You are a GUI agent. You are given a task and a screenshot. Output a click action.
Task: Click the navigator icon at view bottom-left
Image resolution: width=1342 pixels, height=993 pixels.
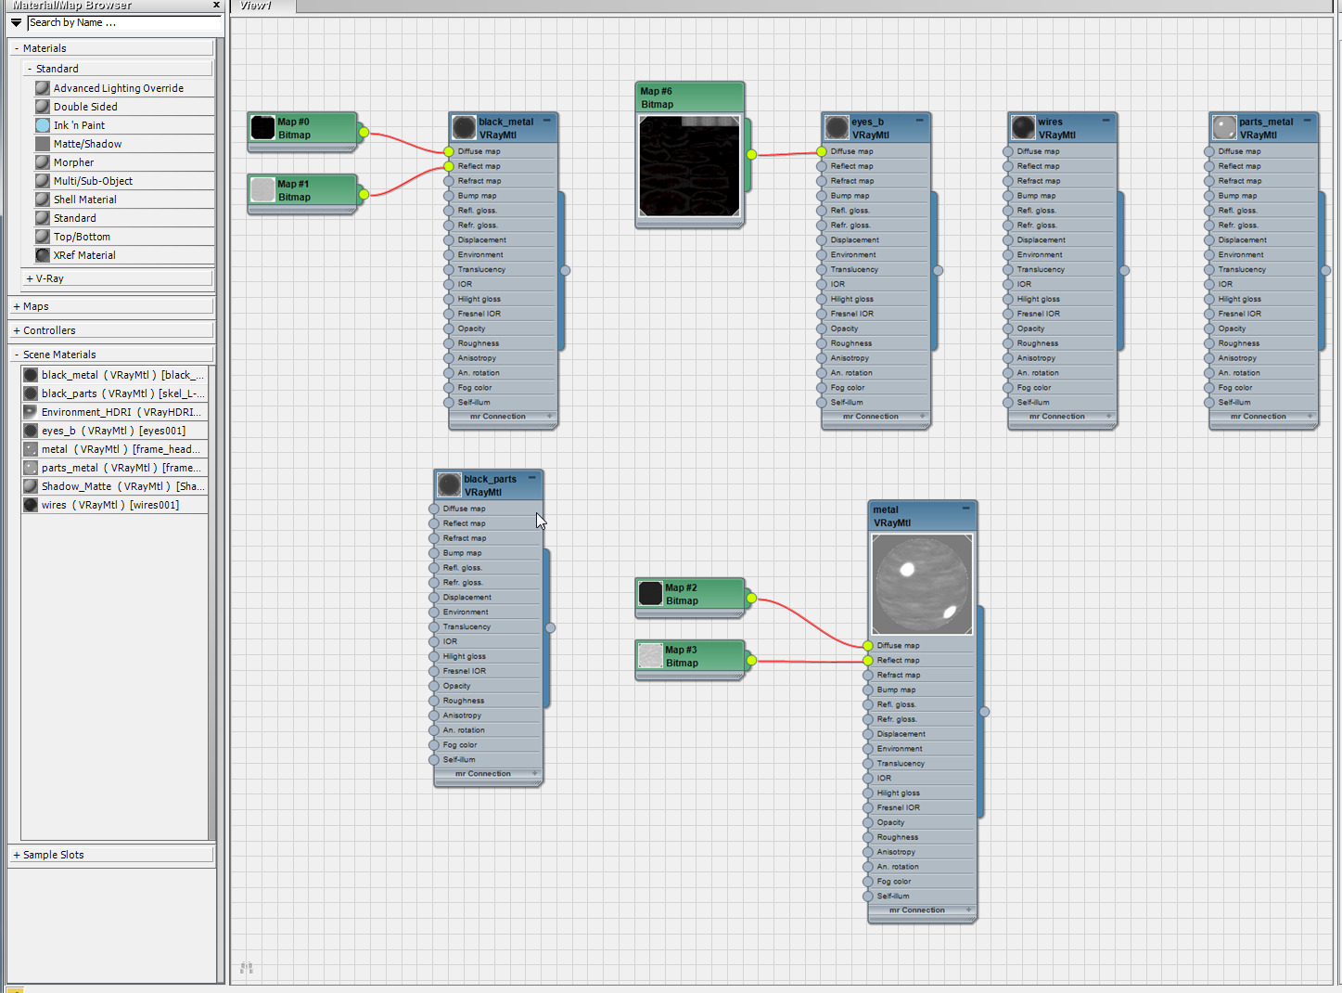(246, 968)
